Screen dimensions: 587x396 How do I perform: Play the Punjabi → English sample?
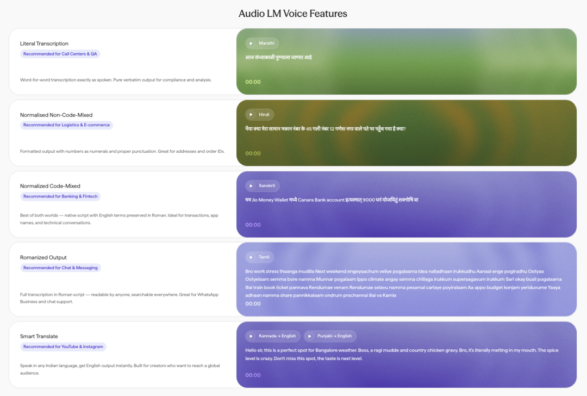click(x=330, y=336)
